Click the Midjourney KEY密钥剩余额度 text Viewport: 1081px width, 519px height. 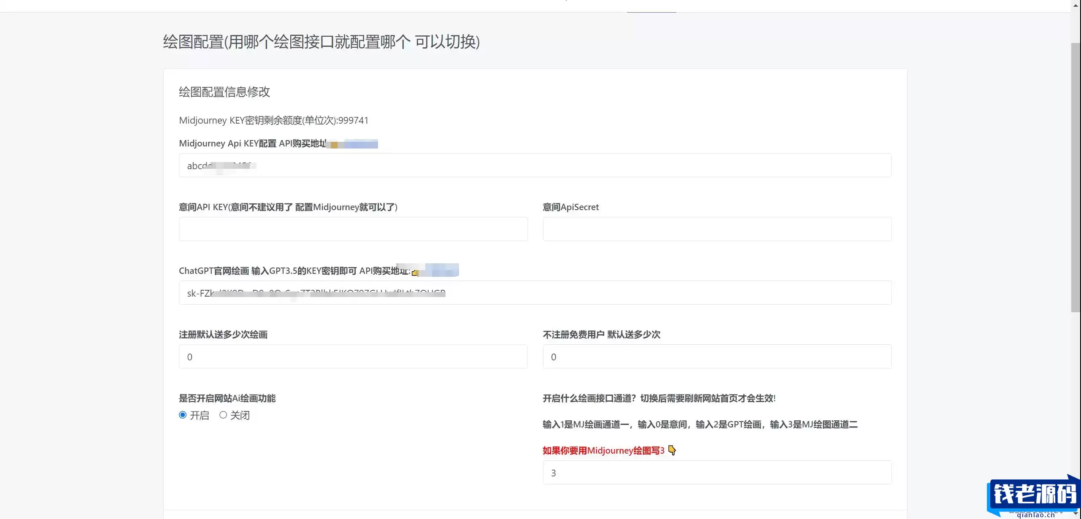(x=274, y=120)
